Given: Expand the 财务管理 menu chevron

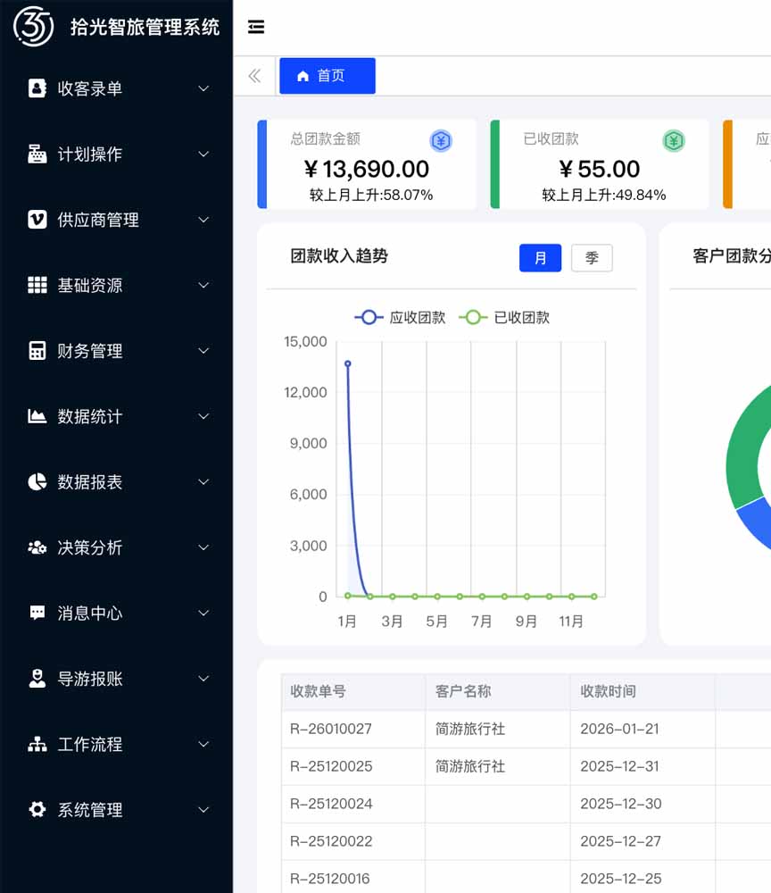Looking at the screenshot, I should (x=203, y=350).
